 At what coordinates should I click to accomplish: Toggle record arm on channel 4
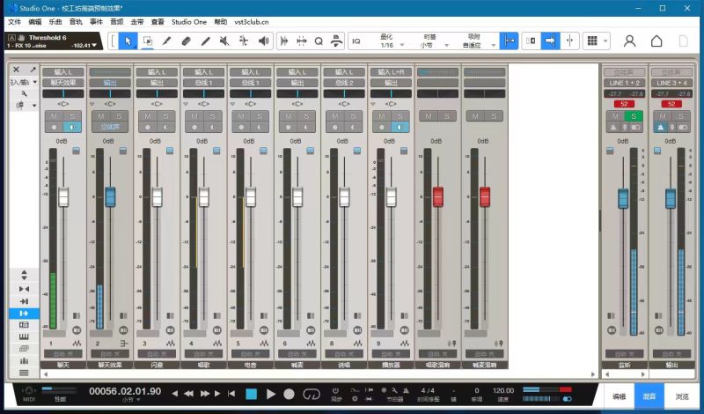pyautogui.click(x=194, y=127)
